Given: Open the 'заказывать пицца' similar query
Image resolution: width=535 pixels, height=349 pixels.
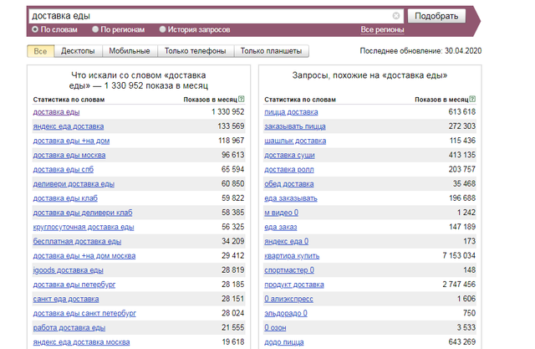Looking at the screenshot, I should pos(295,126).
